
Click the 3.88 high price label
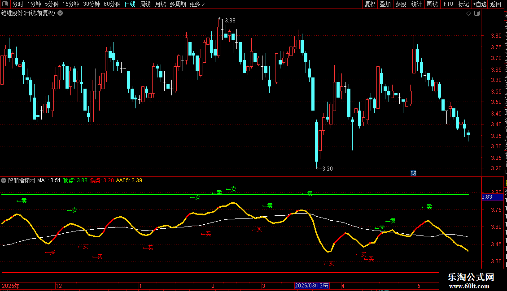click(x=230, y=21)
